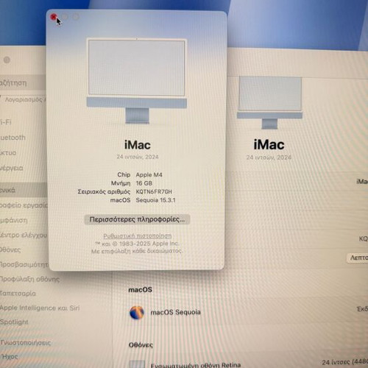Click the macOS section heading in Settings
Viewport: 368px width, 368px height.
click(140, 290)
